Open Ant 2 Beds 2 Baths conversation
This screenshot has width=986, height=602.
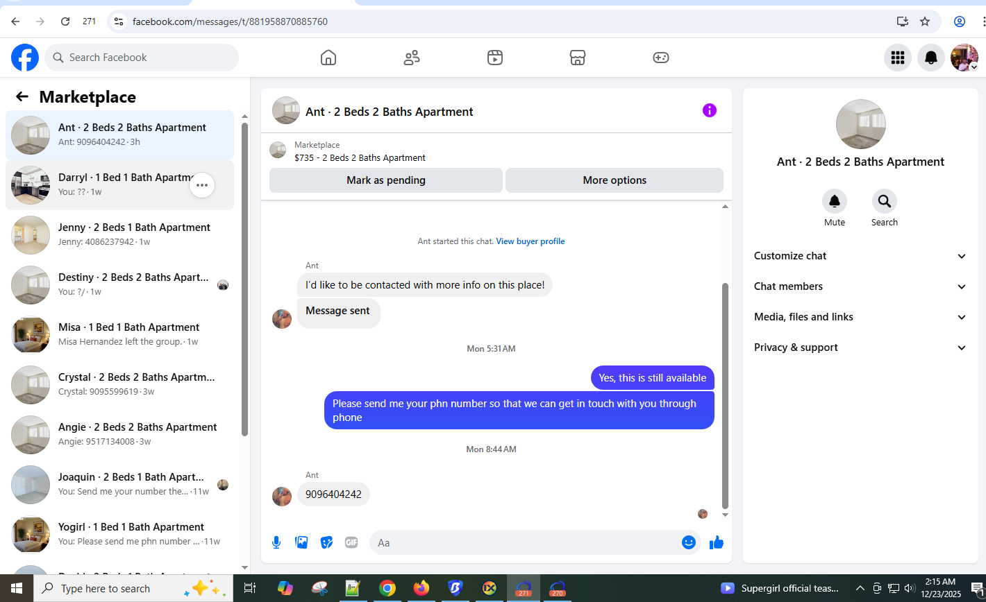pyautogui.click(x=119, y=135)
